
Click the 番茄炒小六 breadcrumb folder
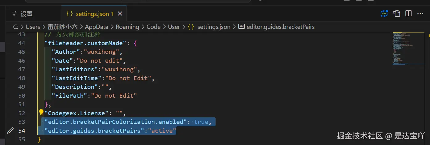pyautogui.click(x=62, y=27)
